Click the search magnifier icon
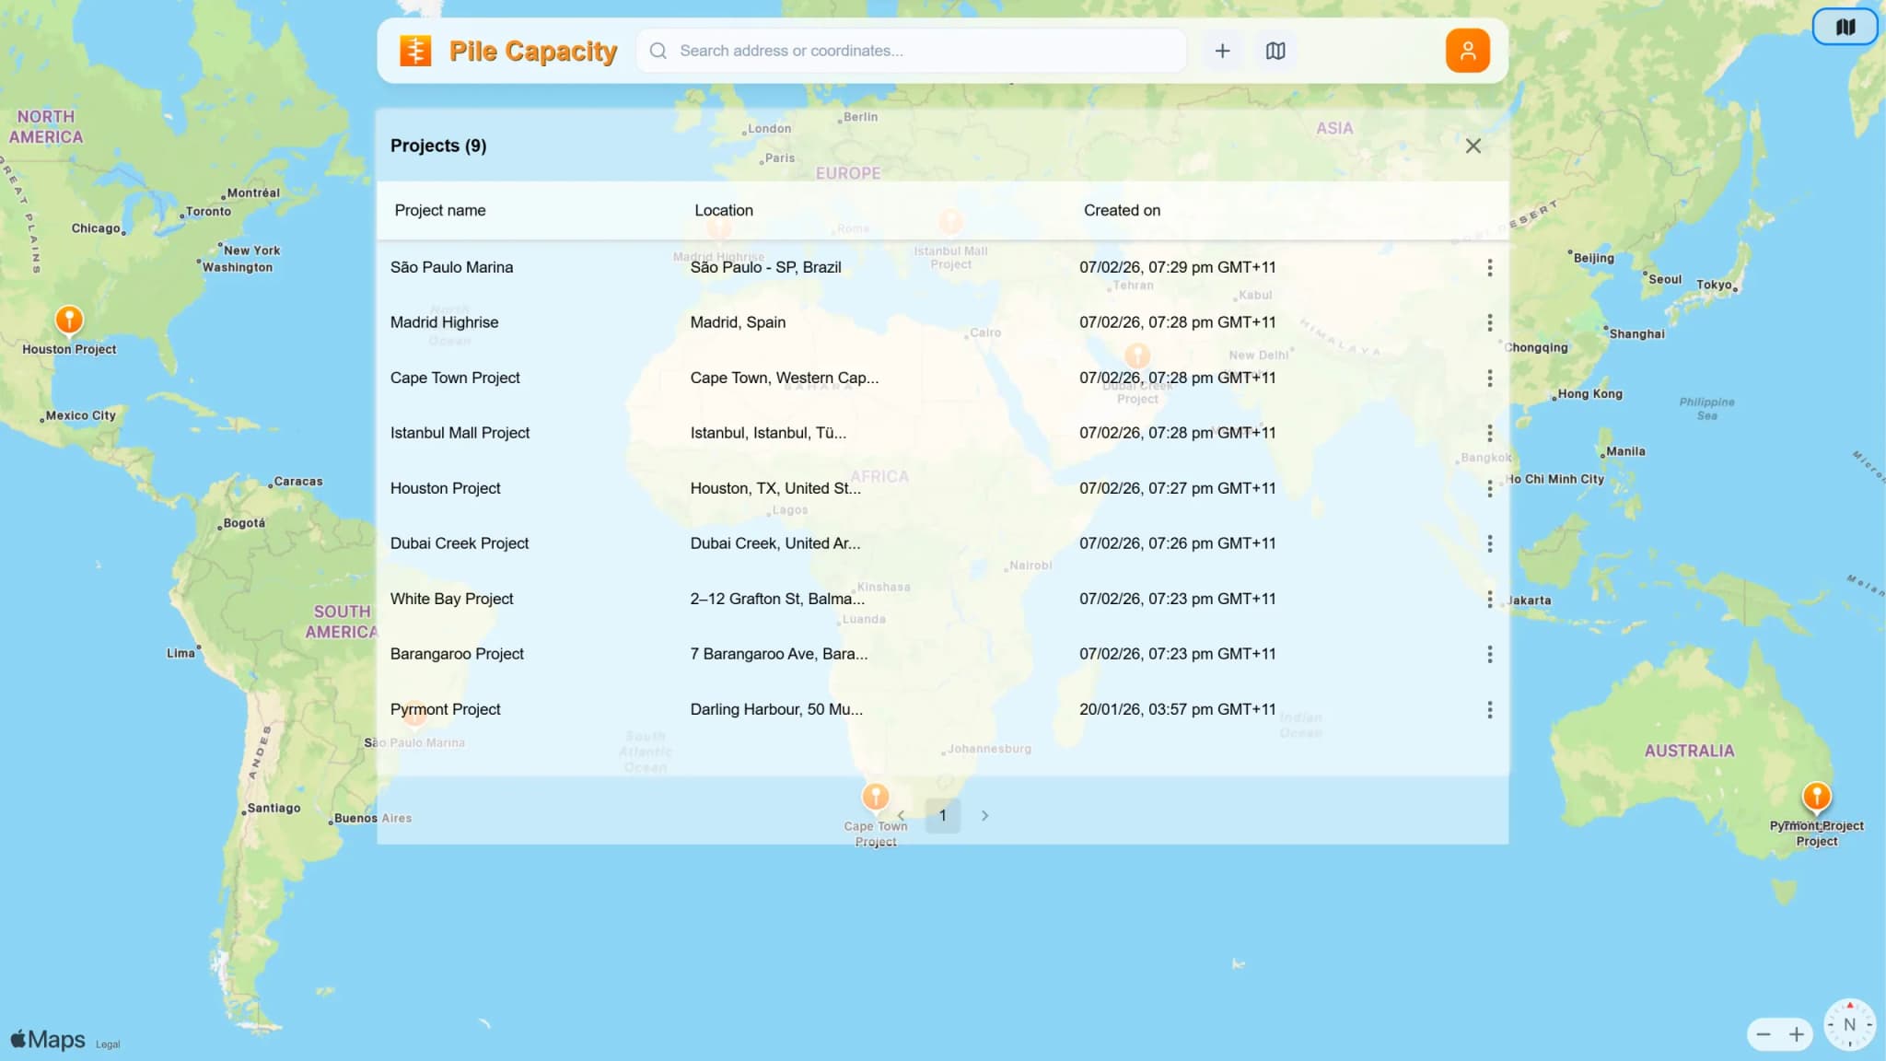This screenshot has width=1886, height=1061. 658,51
